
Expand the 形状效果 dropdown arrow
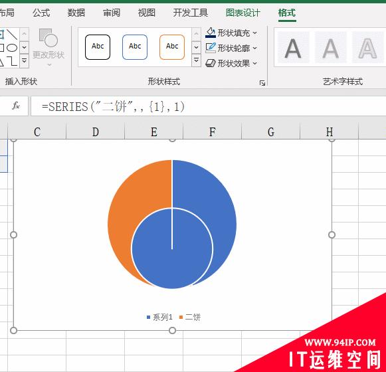(x=254, y=64)
